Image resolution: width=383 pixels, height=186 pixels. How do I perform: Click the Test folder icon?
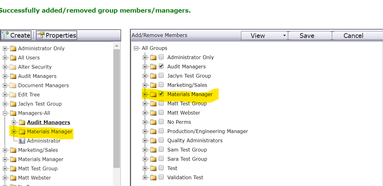click(153, 168)
